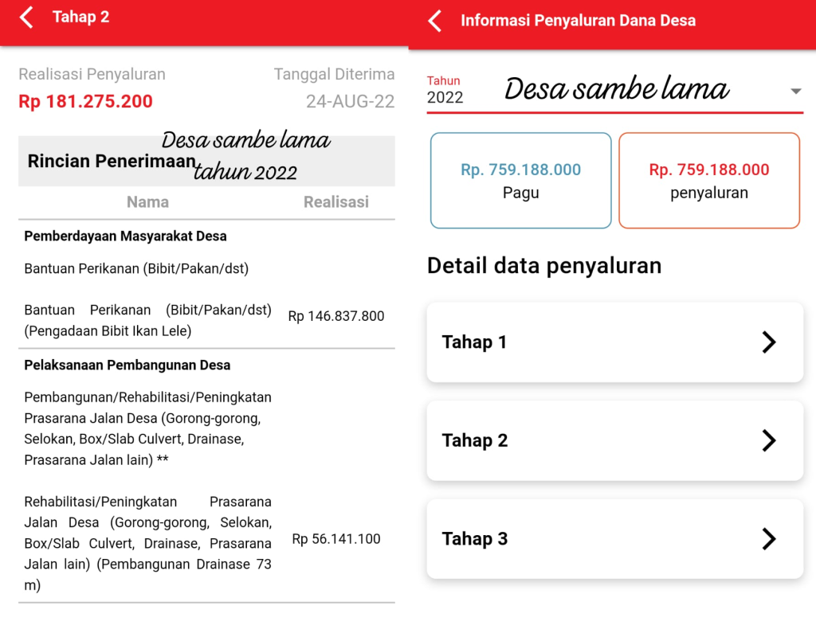Click the 24-AUG-22 received date

(350, 102)
